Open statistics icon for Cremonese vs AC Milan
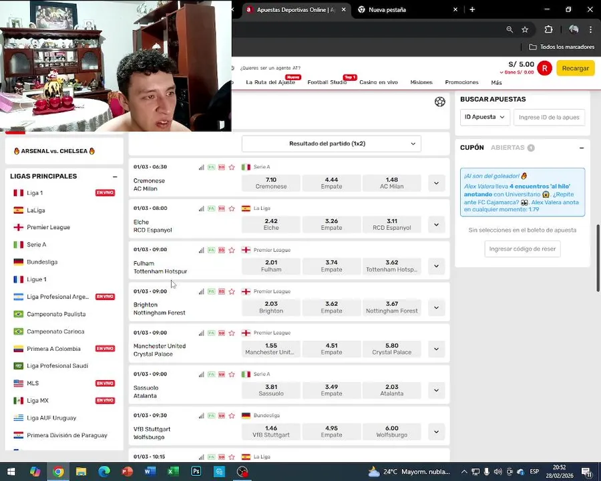This screenshot has height=481, width=601. 201,167
